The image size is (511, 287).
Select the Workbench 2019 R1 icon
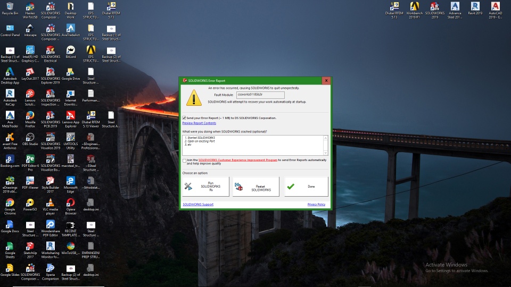point(414,11)
